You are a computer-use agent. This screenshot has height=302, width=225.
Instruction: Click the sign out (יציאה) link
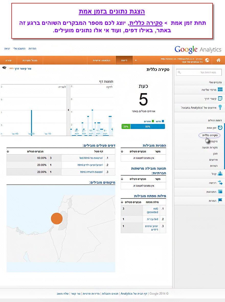coord(7,48)
